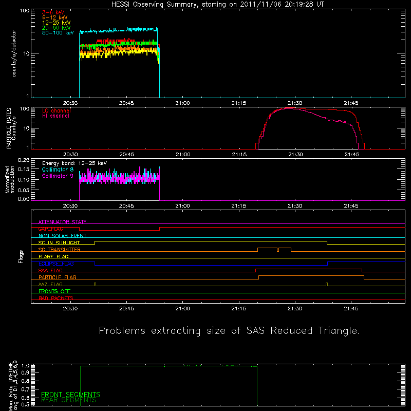
Task: Click '21:00' tick under the count-rate plot
Action: pos(182,103)
